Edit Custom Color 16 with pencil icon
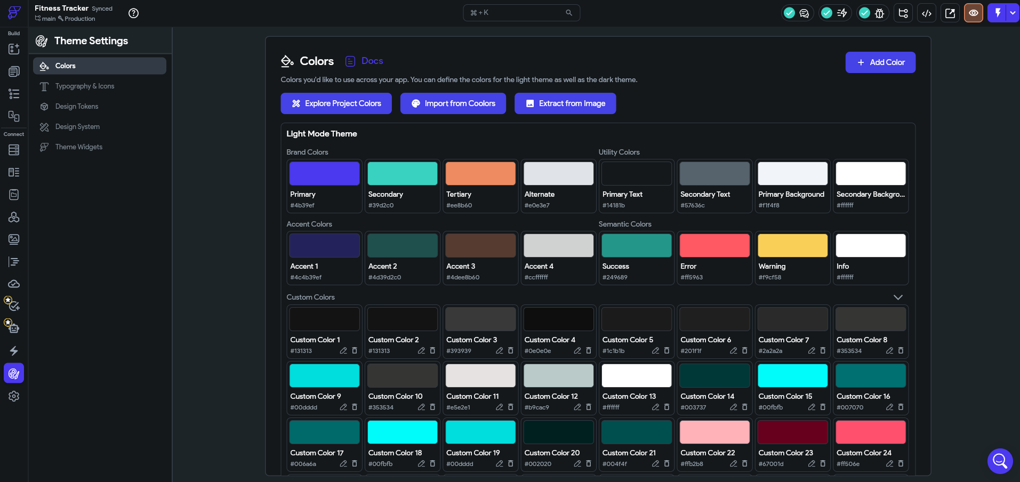 coord(889,407)
